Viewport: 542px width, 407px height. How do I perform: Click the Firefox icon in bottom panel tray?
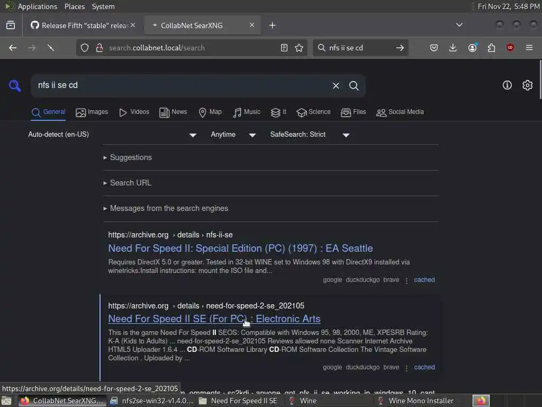click(481, 401)
